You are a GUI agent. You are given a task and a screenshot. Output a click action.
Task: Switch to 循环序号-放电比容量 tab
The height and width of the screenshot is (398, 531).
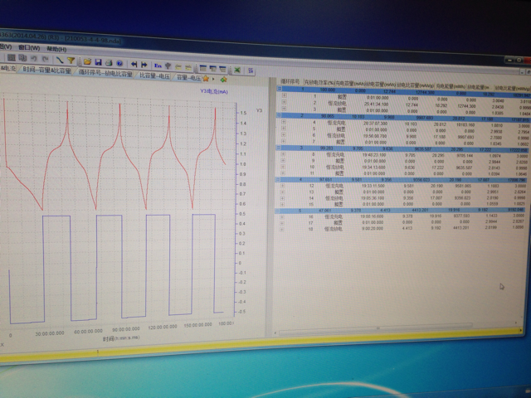pyautogui.click(x=105, y=73)
